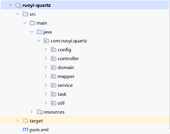Select the ruoyi-quartz label
Screen dimensions: 170x134
tap(37, 5)
